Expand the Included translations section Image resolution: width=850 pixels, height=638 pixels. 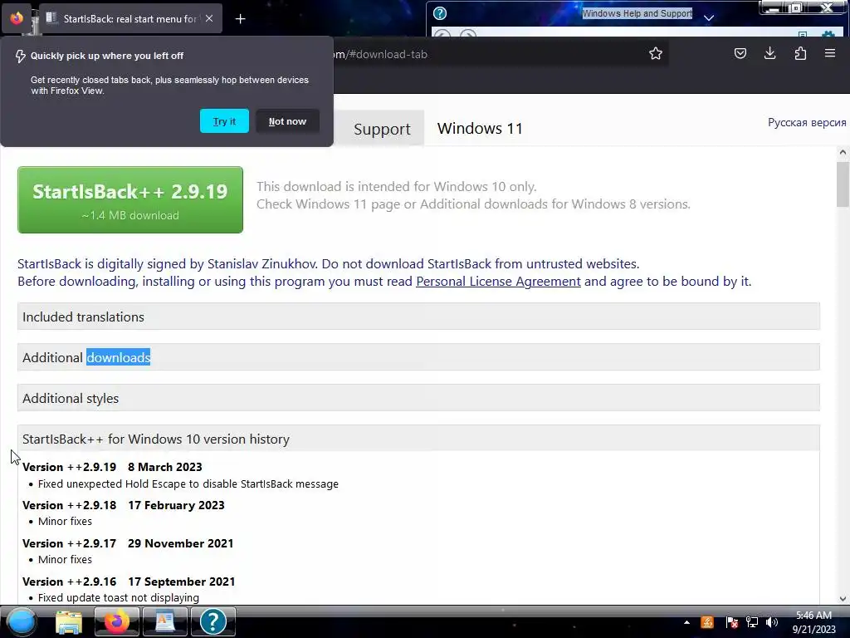(418, 317)
